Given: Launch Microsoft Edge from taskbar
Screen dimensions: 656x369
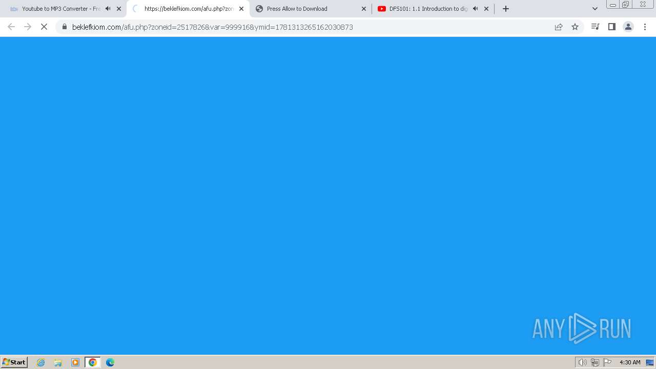Looking at the screenshot, I should pos(110,362).
